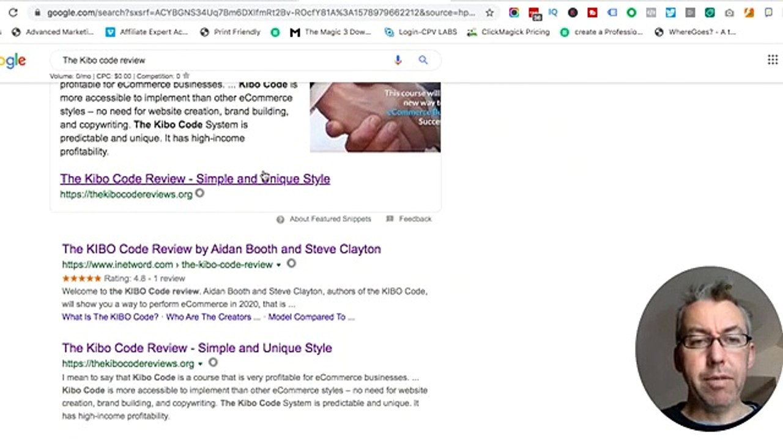Open the Advanced Marketi... bookmark

click(x=53, y=32)
